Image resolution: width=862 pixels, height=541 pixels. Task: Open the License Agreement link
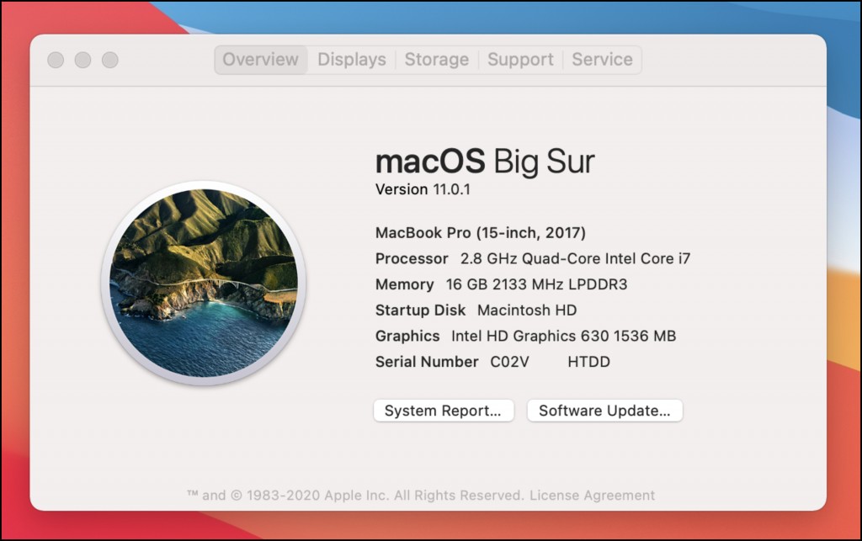pos(592,496)
